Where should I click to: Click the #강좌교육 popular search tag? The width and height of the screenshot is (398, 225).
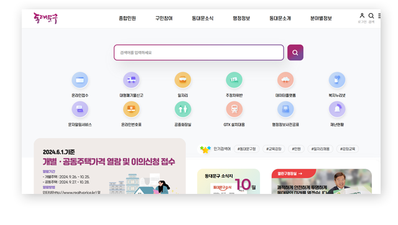[348, 149]
